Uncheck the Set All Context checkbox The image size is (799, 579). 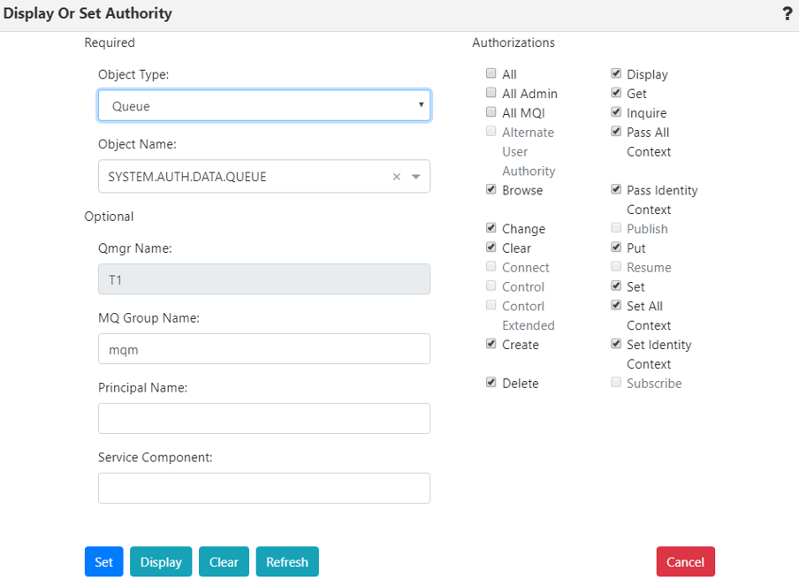(x=616, y=305)
